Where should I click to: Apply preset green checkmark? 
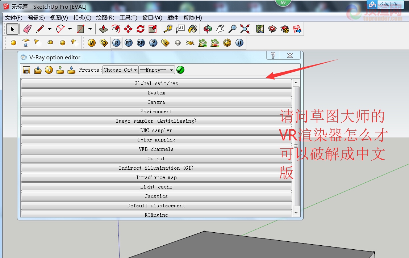180,70
